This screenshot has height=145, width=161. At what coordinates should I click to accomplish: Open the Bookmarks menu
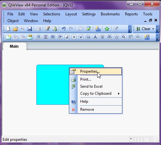coord(110,14)
